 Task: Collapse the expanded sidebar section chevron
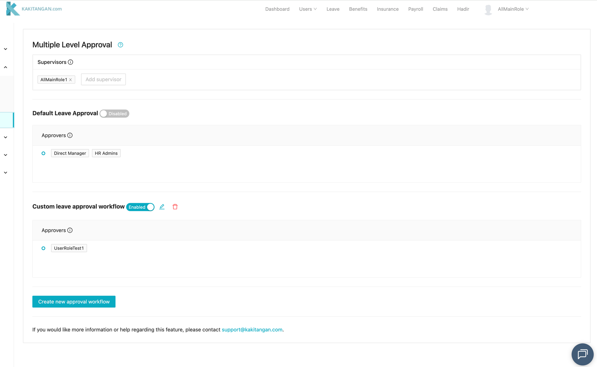pos(6,67)
